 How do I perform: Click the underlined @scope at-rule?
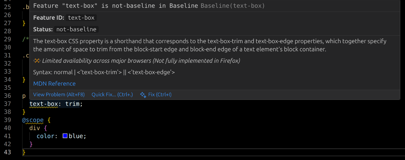[x=33, y=120]
